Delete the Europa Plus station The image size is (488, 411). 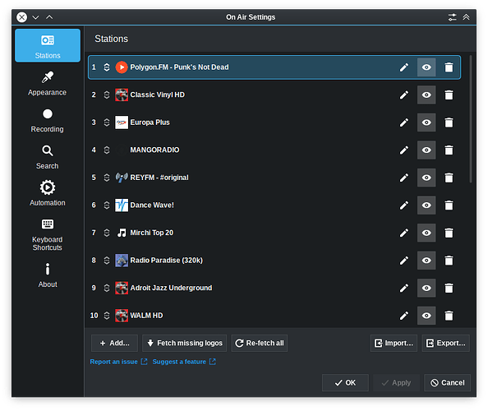(449, 122)
